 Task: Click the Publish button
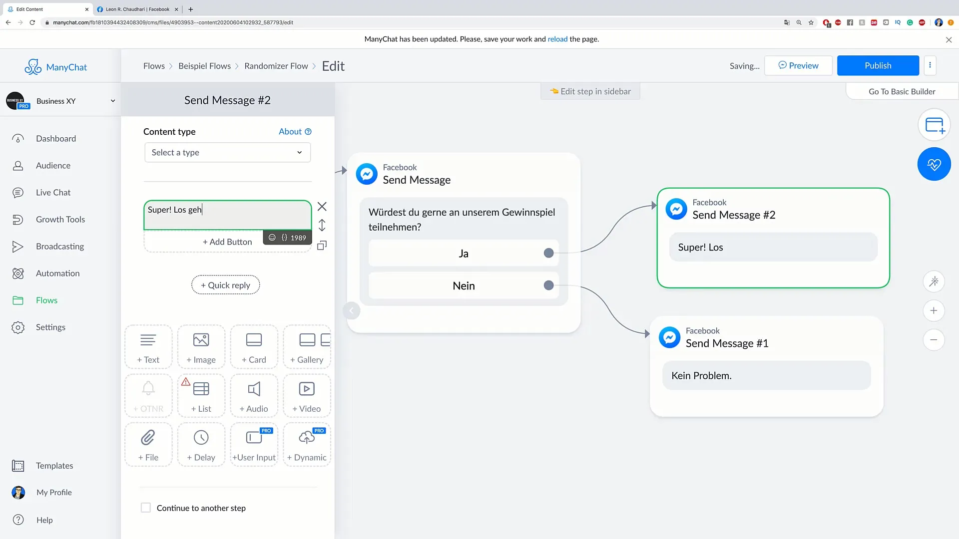[x=878, y=65]
